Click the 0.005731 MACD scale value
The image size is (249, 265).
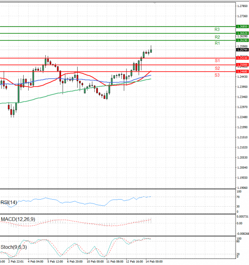coord(242,217)
